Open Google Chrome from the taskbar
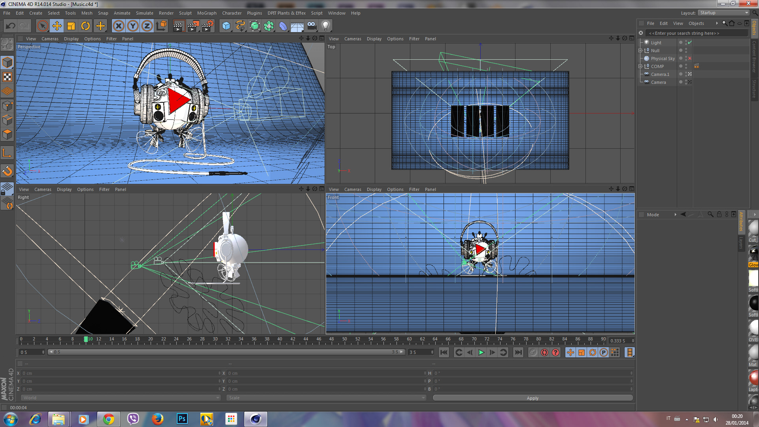Viewport: 759px width, 427px height. (x=108, y=419)
